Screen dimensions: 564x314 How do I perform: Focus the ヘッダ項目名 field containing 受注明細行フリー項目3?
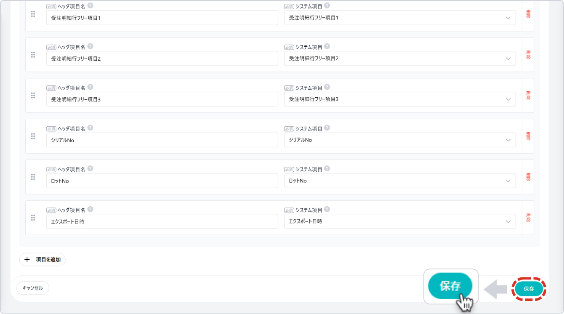pyautogui.click(x=162, y=99)
